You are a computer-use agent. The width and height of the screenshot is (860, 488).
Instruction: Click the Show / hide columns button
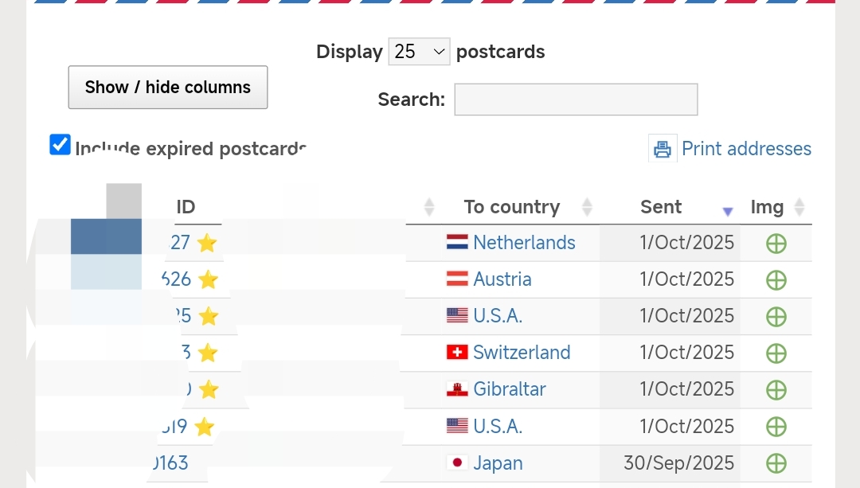point(168,88)
